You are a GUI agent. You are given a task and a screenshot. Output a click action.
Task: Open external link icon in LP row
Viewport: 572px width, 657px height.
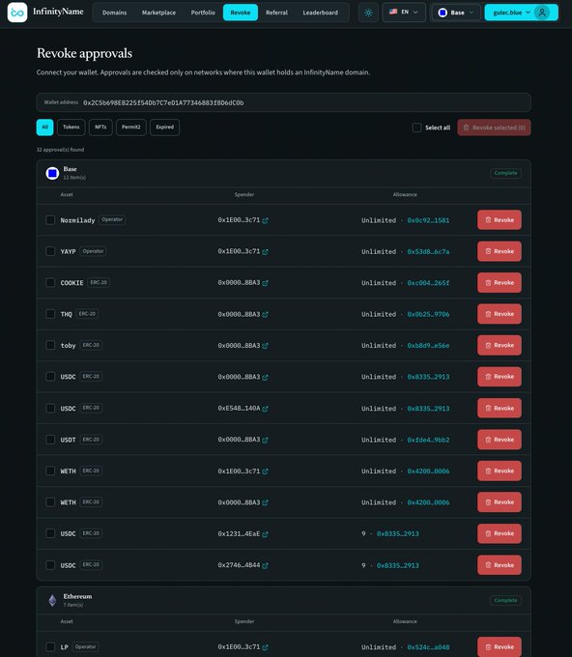pyautogui.click(x=266, y=647)
